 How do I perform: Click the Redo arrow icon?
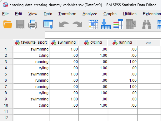[77, 24]
